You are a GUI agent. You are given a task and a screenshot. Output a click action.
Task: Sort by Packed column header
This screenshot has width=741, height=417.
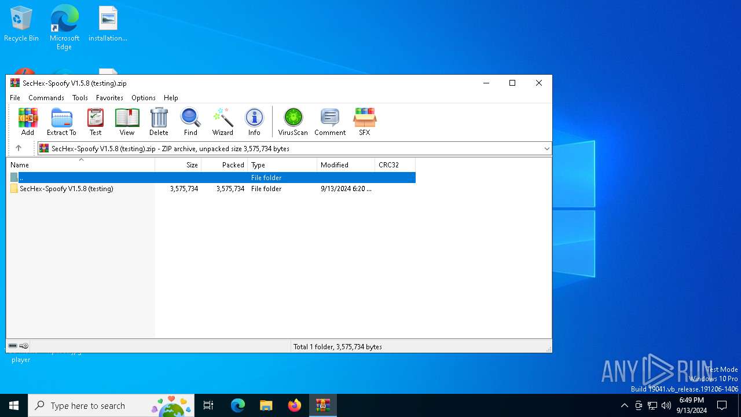[225, 165]
